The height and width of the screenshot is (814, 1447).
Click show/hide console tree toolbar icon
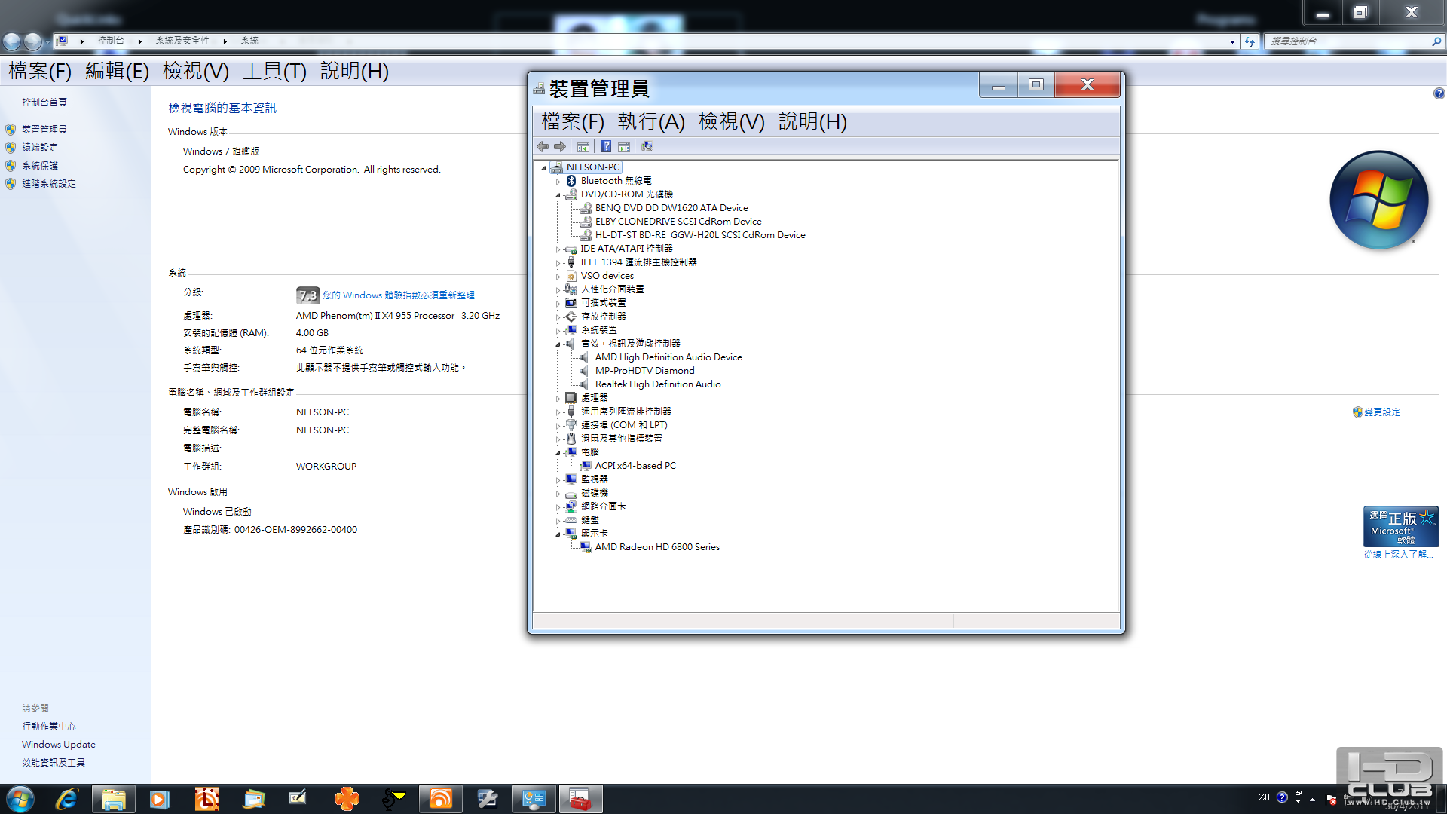[583, 146]
